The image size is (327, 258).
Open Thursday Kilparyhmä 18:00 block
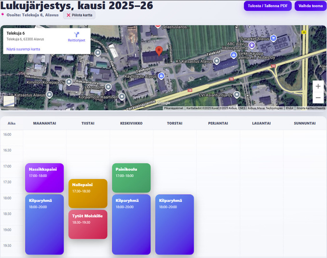pos(175,224)
